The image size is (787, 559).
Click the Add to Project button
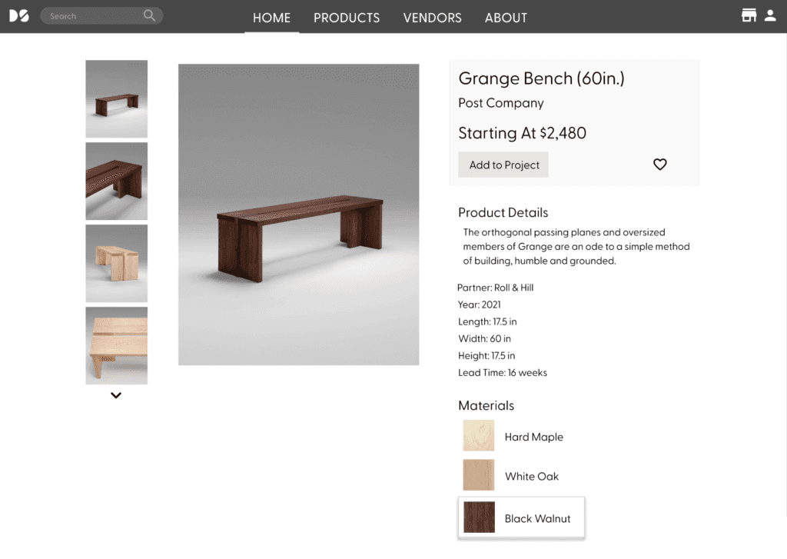(503, 164)
